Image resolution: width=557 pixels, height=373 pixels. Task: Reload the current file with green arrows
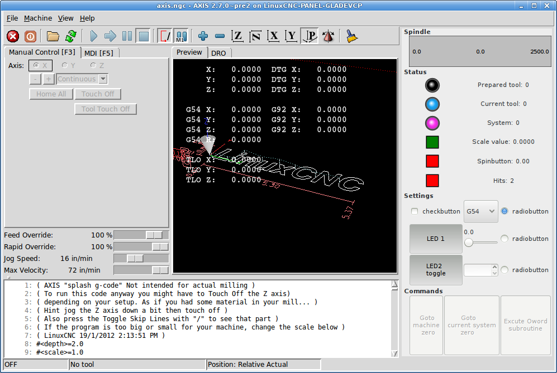click(x=70, y=36)
